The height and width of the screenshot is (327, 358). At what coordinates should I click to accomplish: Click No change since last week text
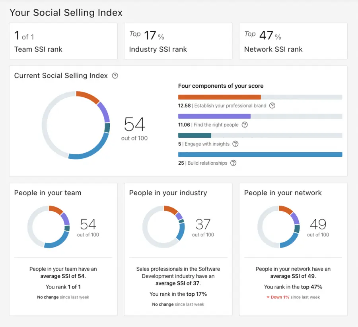tap(63, 297)
